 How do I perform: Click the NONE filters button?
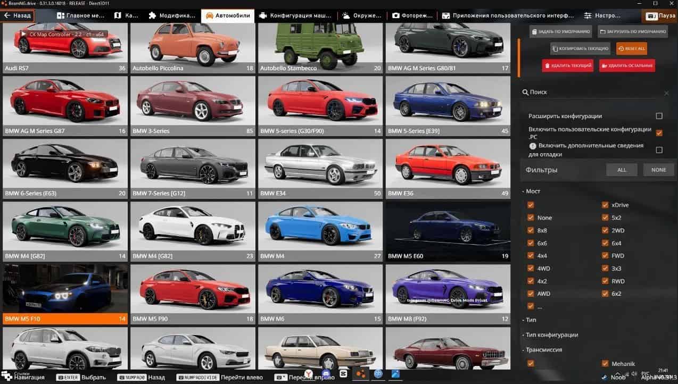658,170
